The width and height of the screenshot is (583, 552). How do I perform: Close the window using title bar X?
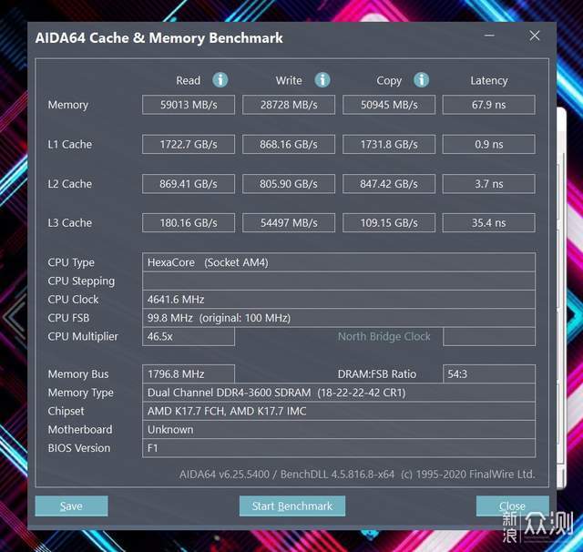535,36
